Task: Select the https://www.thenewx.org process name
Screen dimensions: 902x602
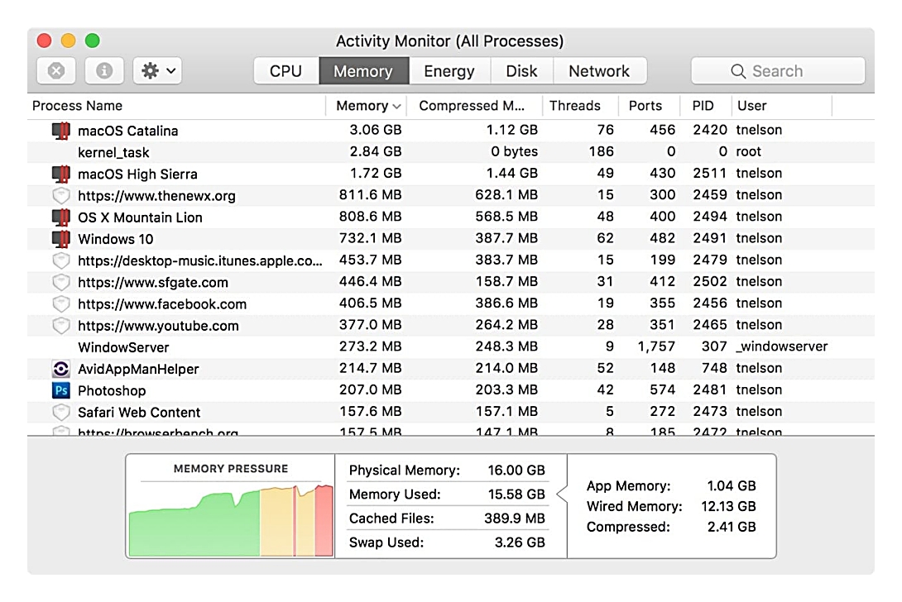Action: (x=156, y=196)
